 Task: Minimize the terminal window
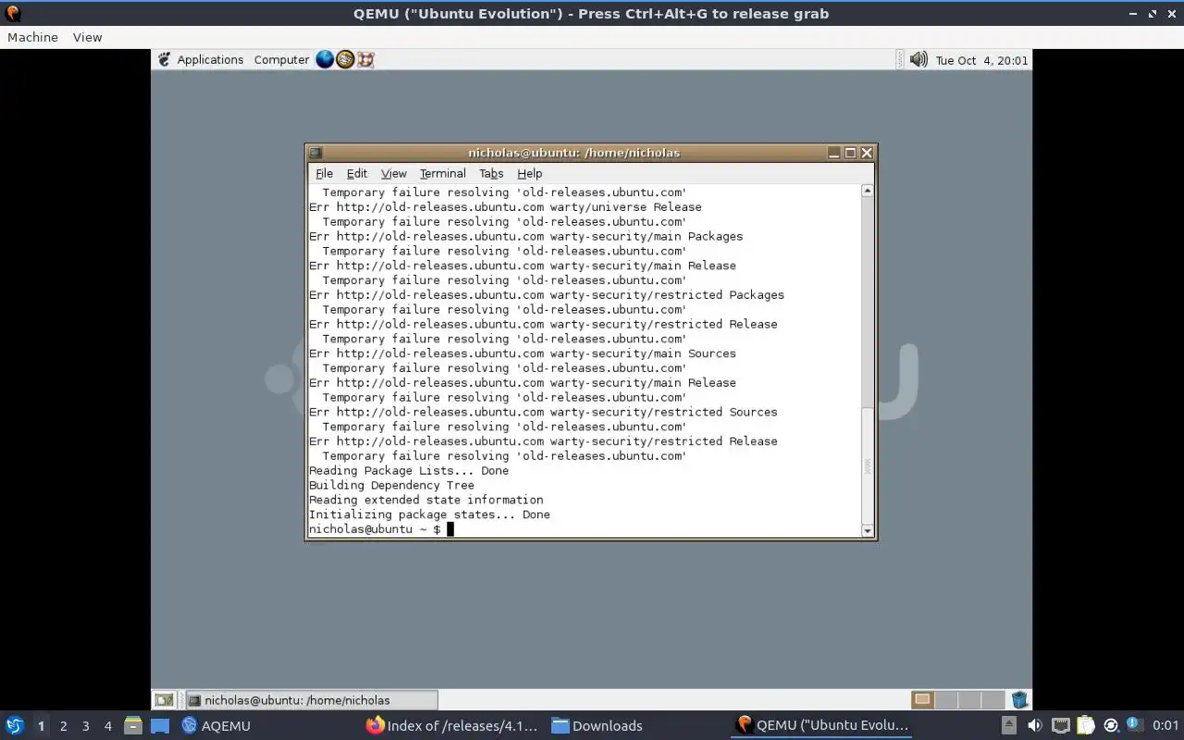(833, 153)
